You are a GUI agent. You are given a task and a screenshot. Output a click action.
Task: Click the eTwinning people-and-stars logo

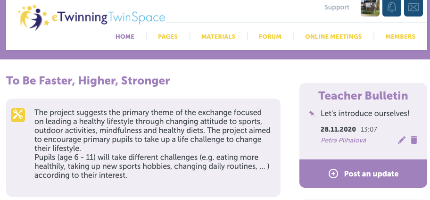[33, 17]
